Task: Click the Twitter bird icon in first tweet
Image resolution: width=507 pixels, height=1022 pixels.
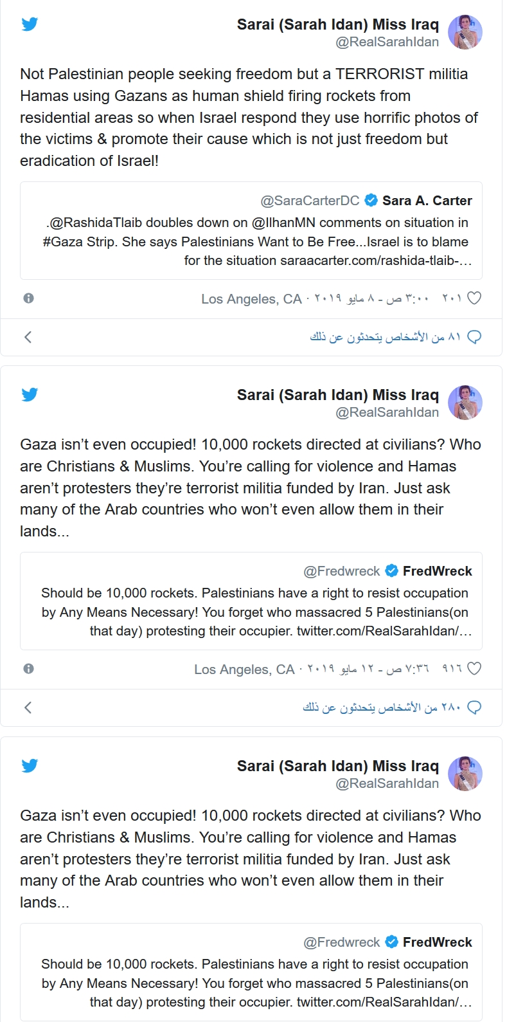Action: [30, 24]
